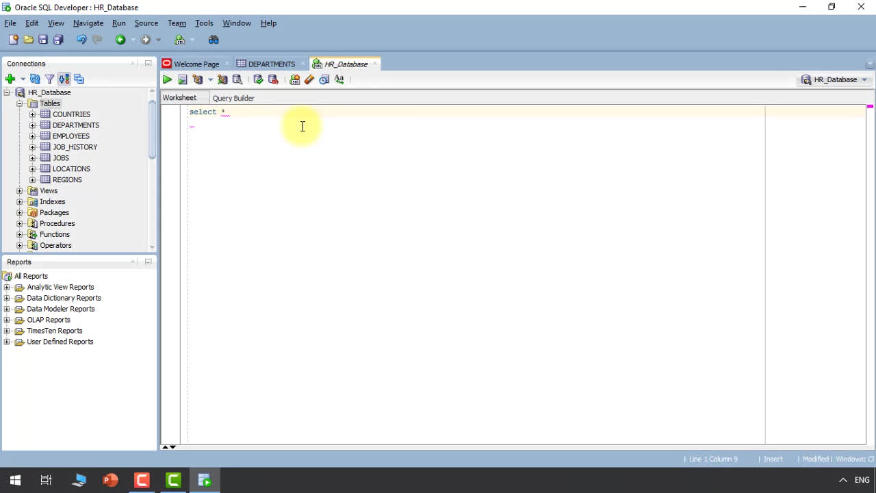The image size is (876, 493).
Task: Open the new connection dropdown arrow
Action: tap(23, 79)
